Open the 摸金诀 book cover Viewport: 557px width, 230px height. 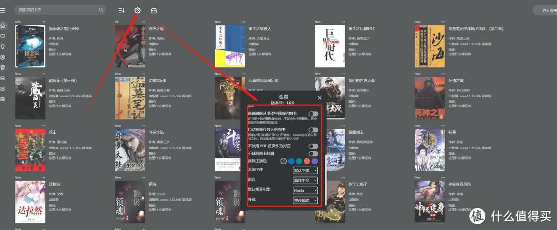pos(30,46)
